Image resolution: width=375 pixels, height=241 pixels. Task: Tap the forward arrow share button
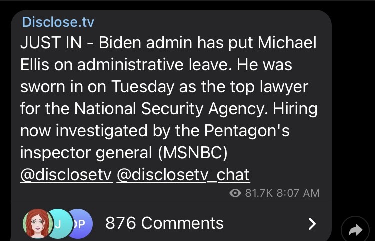(355, 230)
